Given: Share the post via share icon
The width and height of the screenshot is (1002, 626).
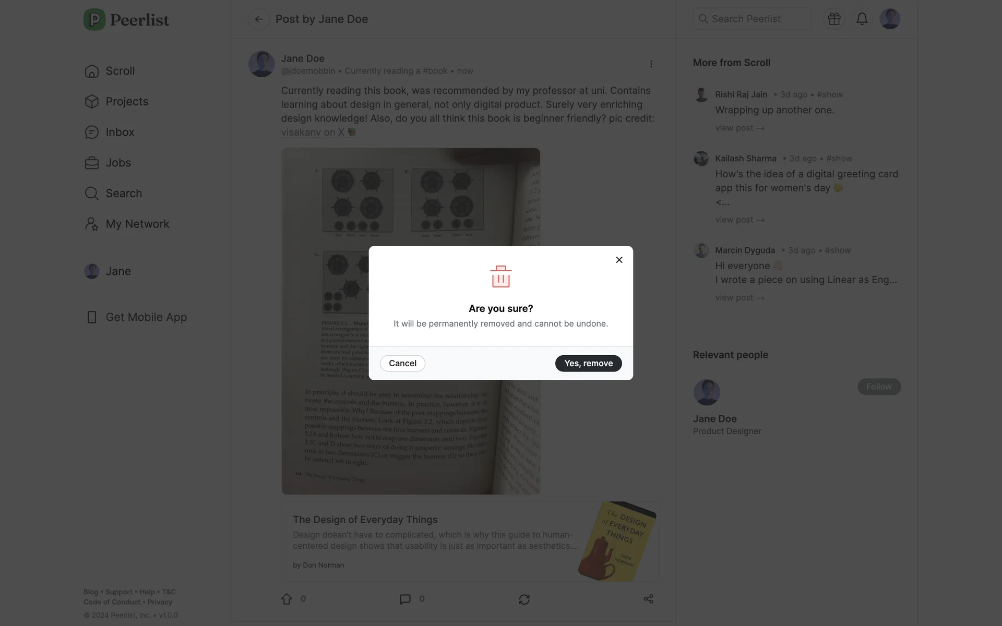Looking at the screenshot, I should click(649, 599).
